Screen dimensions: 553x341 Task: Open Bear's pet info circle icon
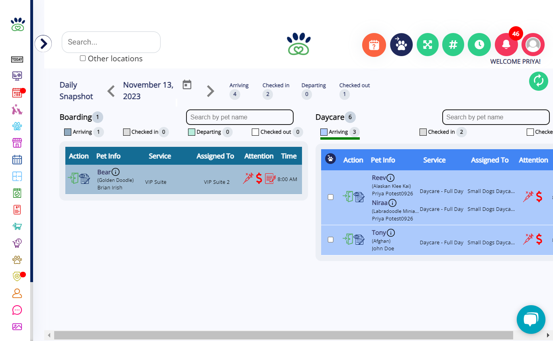(116, 172)
